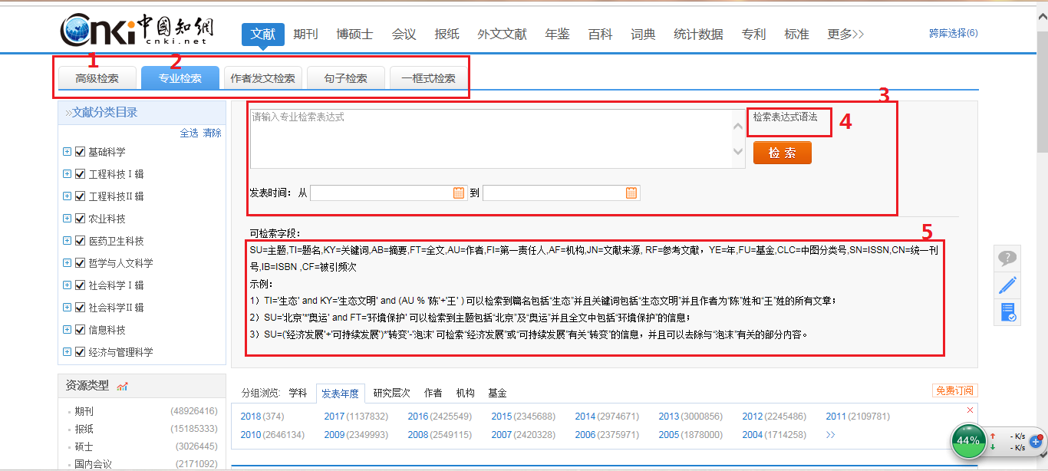Uncheck the 信息科技 checkbox

80,330
